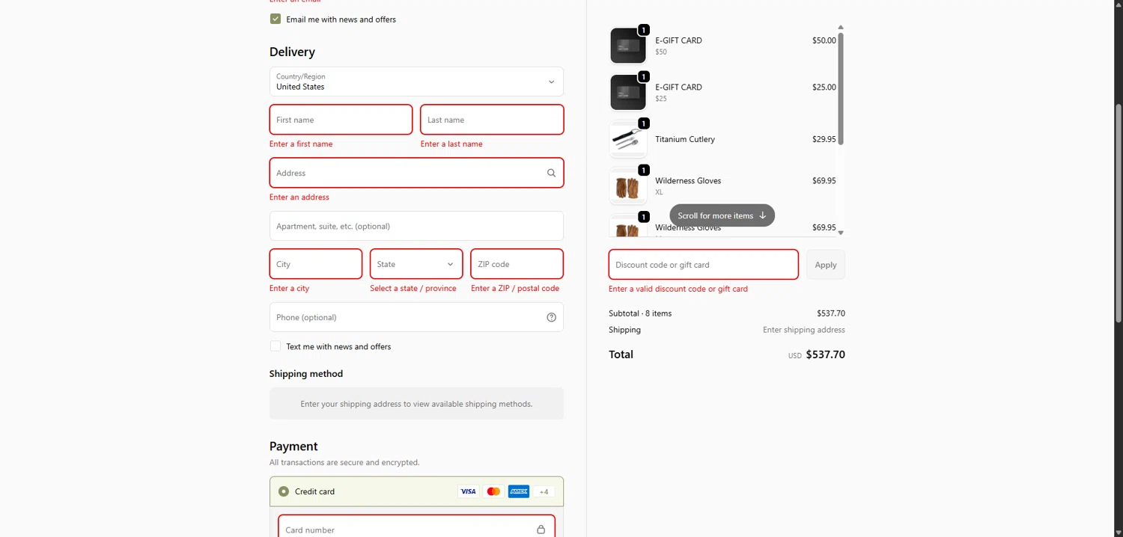
Task: Click the ZIP code field
Action: pos(517,264)
